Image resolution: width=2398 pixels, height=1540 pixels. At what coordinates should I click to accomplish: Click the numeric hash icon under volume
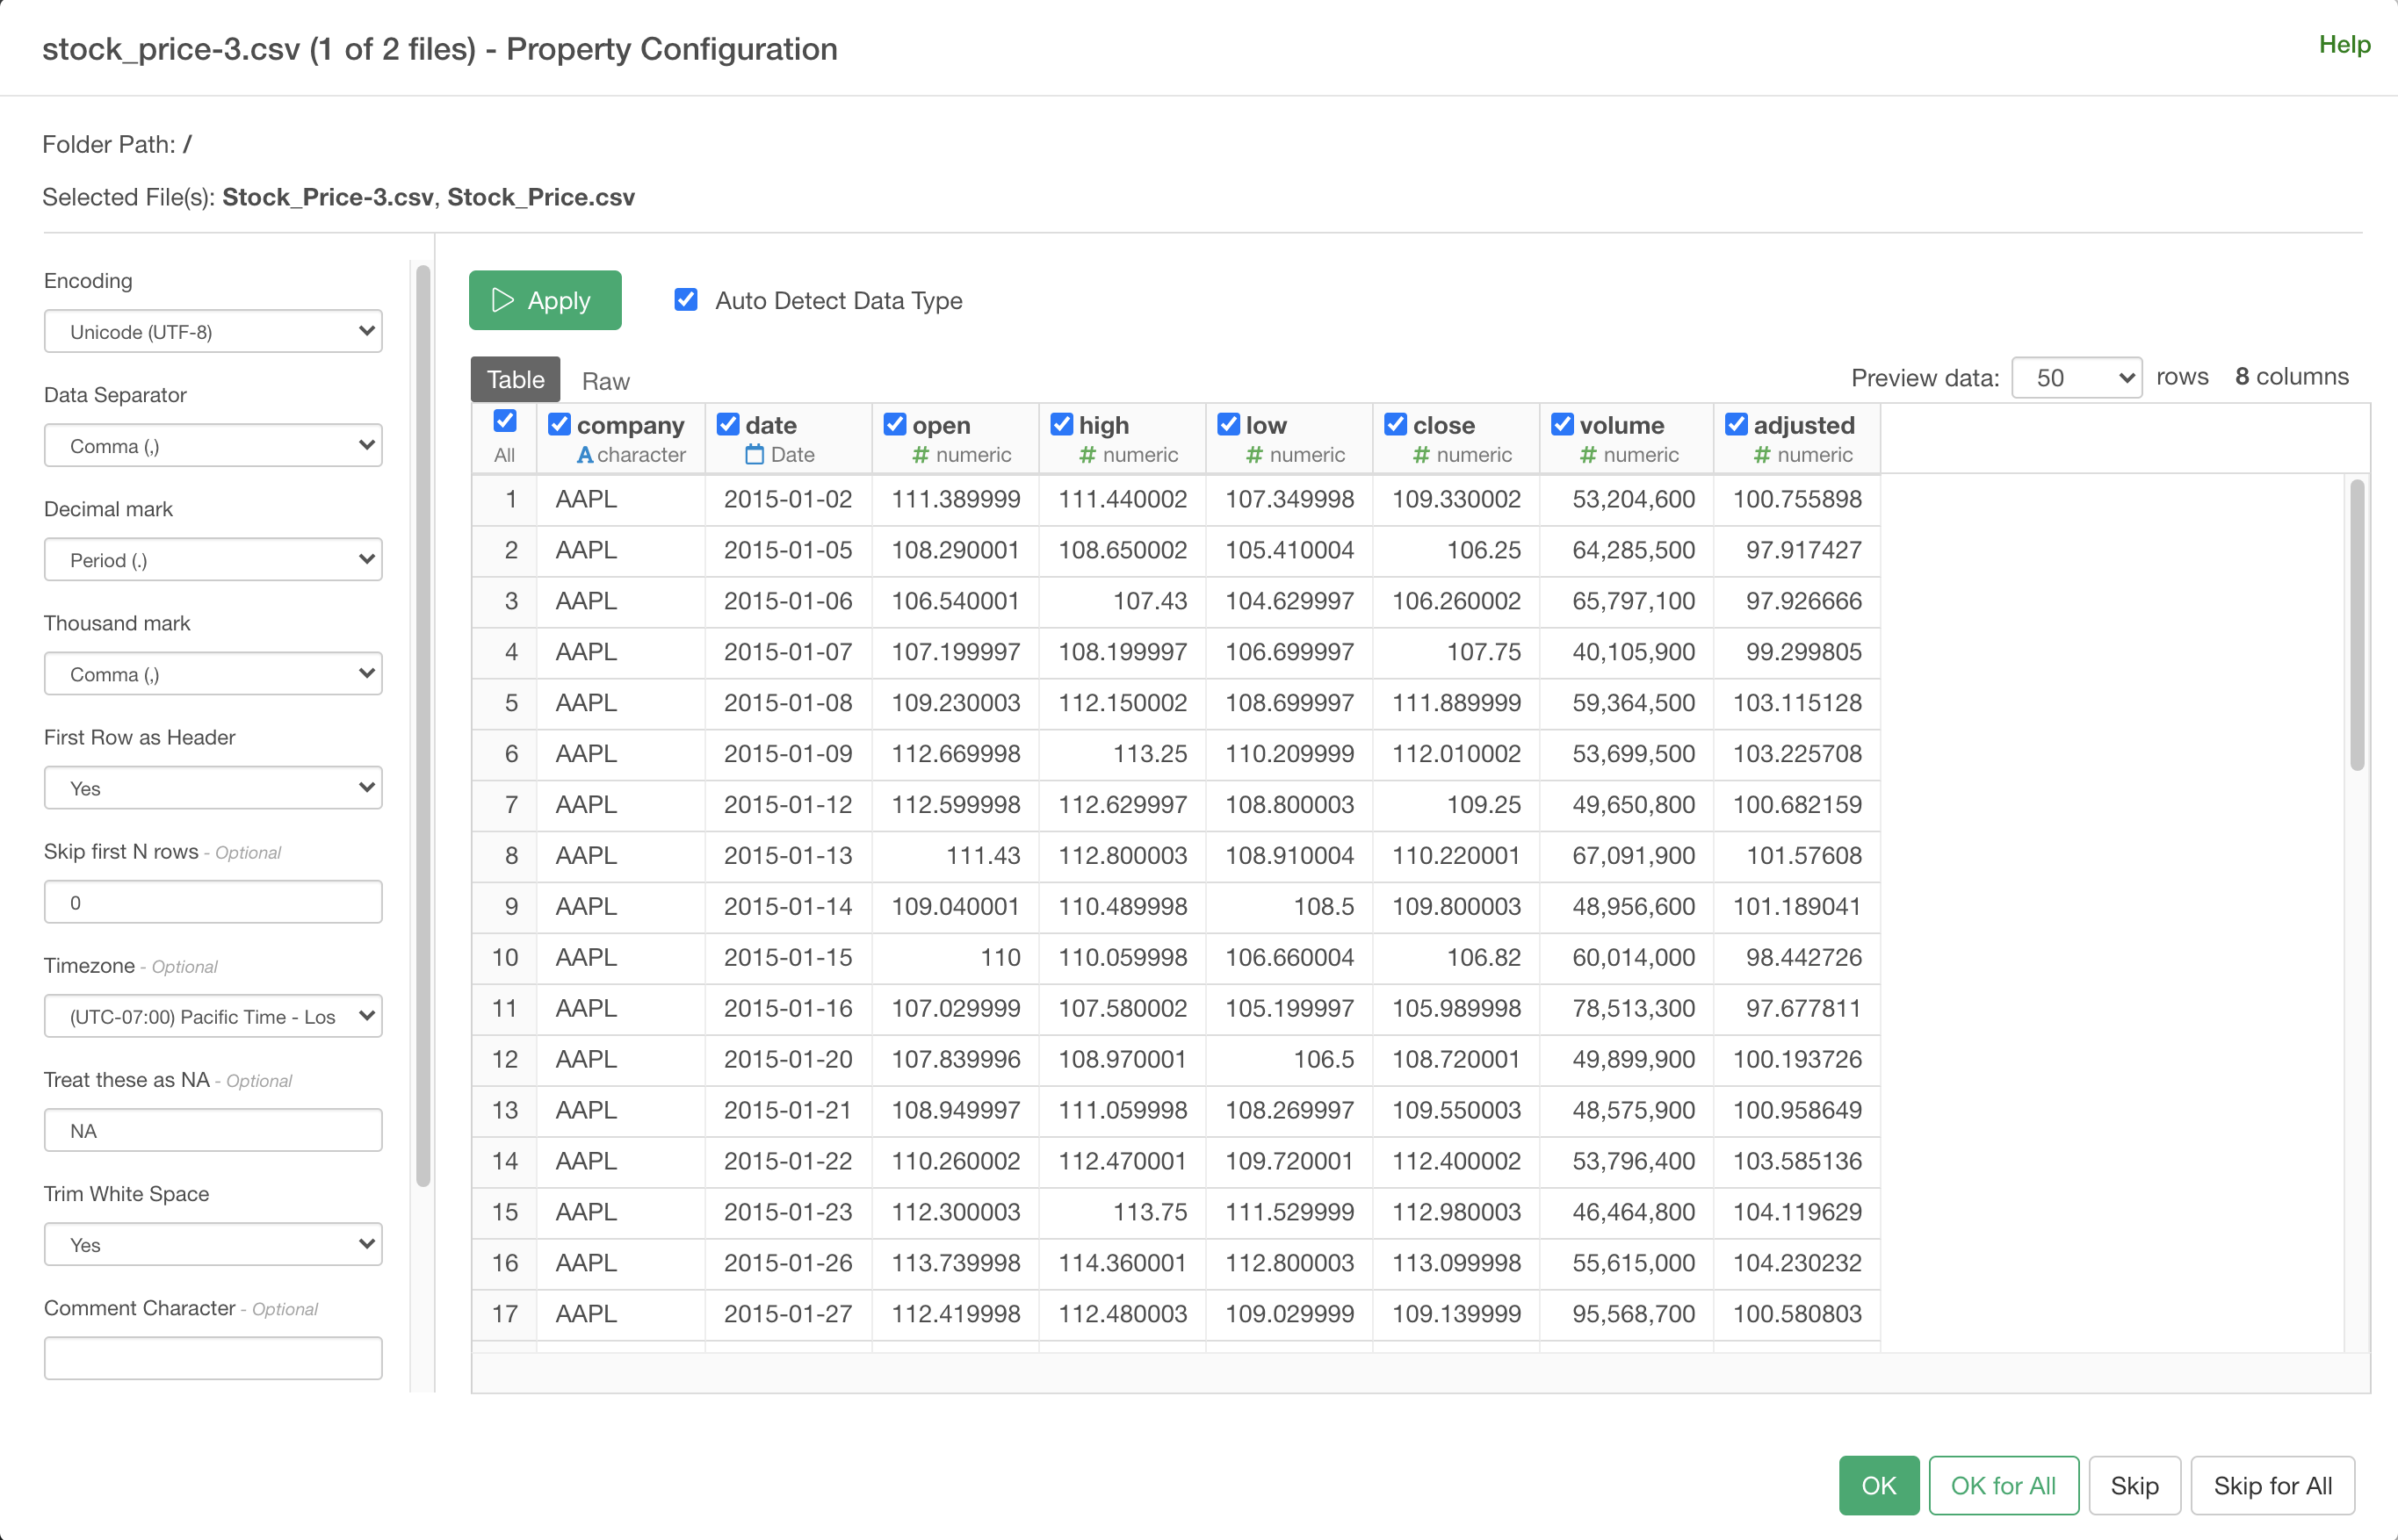[x=1587, y=456]
